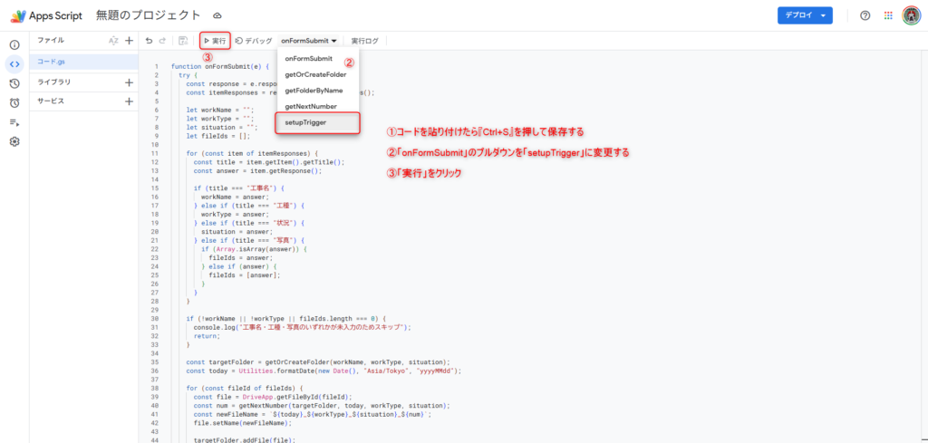Open the Triggers alarm clock icon
Viewport: 928px width, 443px height.
14,102
